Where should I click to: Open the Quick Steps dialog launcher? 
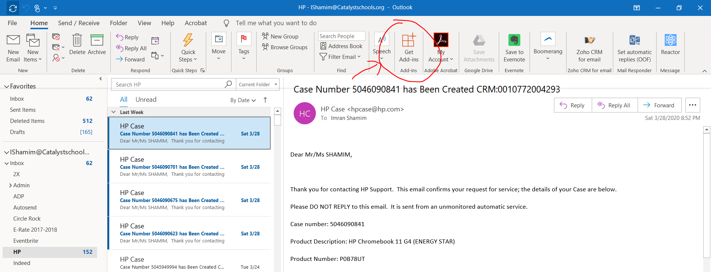click(203, 70)
